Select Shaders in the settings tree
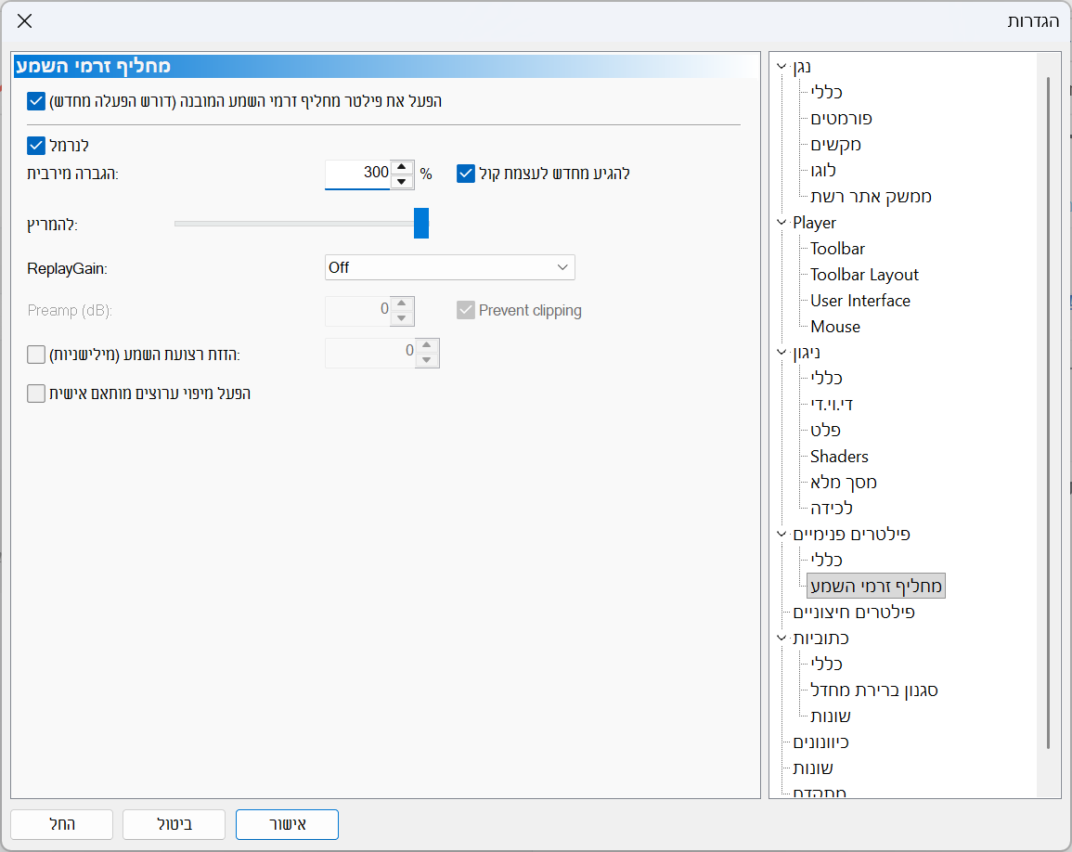The height and width of the screenshot is (852, 1072). (x=839, y=456)
